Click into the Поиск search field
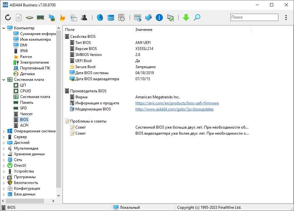Viewport: 294px width, 211px height. pos(254,17)
